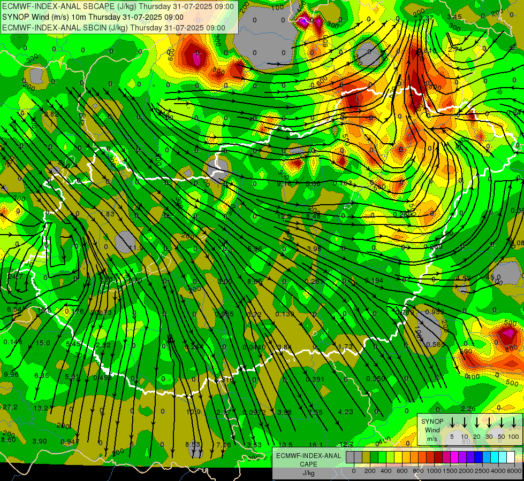Pick the pure yellow CAPE legend swatch
The image size is (524, 481).
(398, 457)
